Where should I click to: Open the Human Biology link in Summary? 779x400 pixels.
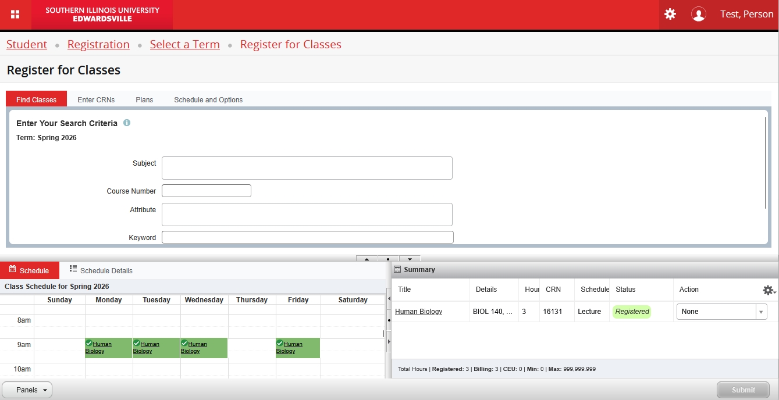pyautogui.click(x=418, y=312)
